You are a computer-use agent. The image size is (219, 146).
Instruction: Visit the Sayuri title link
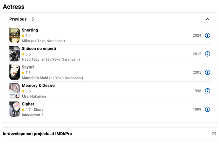coord(28,67)
